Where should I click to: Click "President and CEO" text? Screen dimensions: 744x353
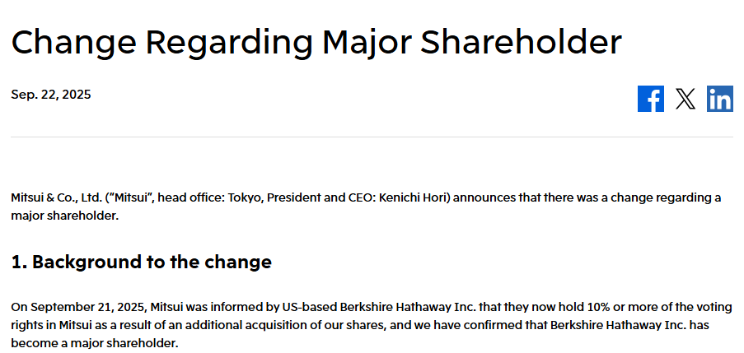(x=321, y=198)
